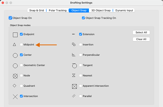Click the Midpoint triangle snap icon
163x107 pixels.
click(x=14, y=45)
